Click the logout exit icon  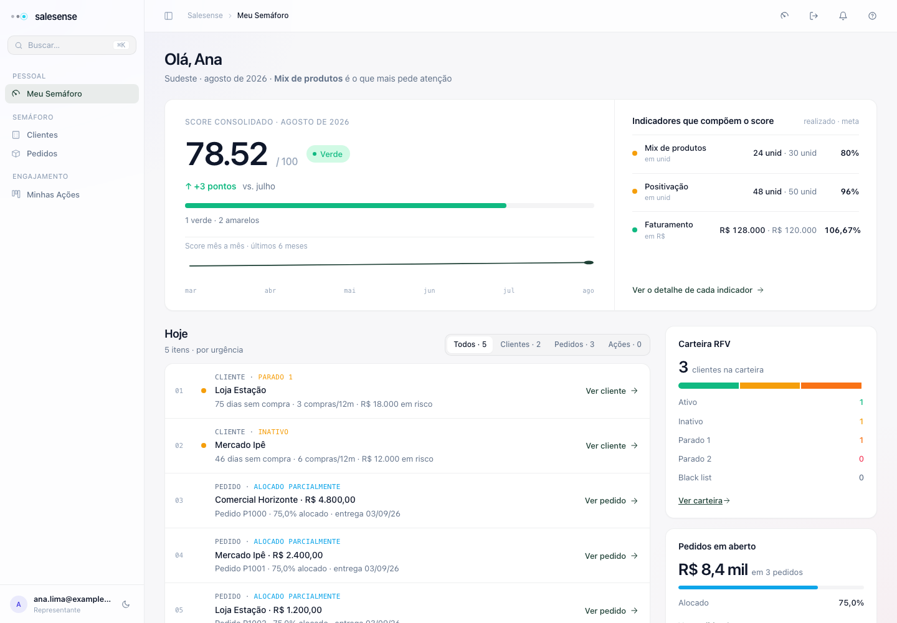tap(814, 16)
